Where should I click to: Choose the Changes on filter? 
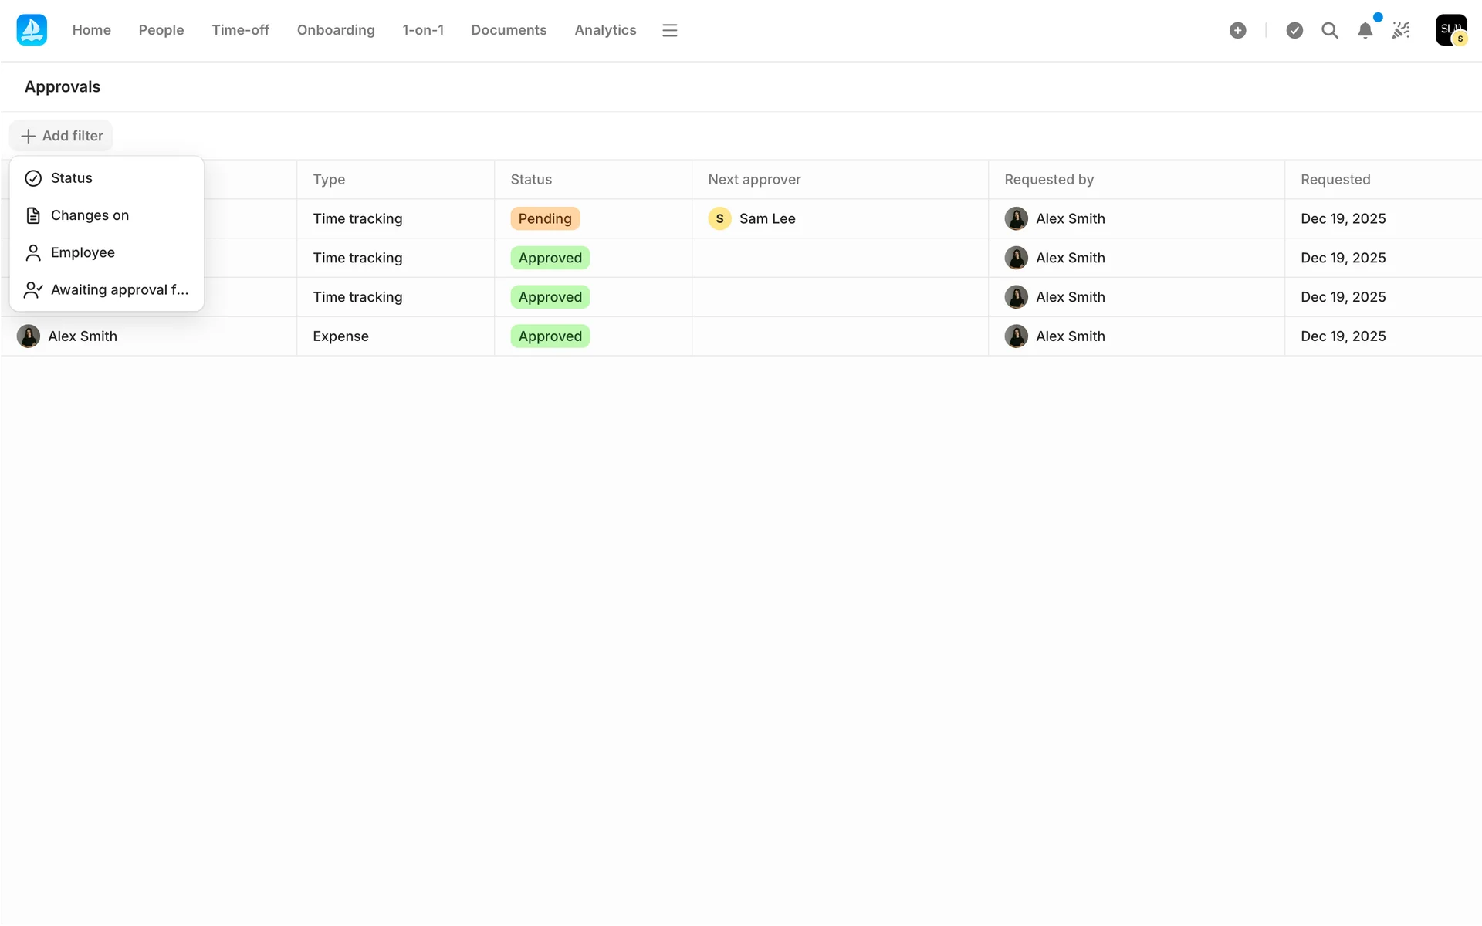point(90,215)
